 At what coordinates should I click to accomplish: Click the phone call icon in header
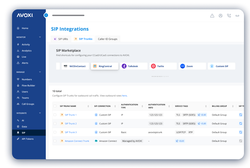(229, 16)
